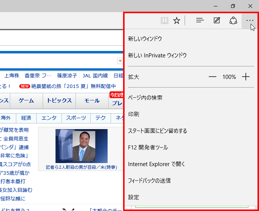Open 設定 from the menu
The height and width of the screenshot is (211, 259).
click(134, 197)
